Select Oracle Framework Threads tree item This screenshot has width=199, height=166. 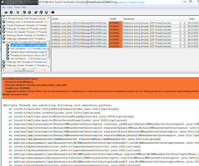[x=26, y=25]
